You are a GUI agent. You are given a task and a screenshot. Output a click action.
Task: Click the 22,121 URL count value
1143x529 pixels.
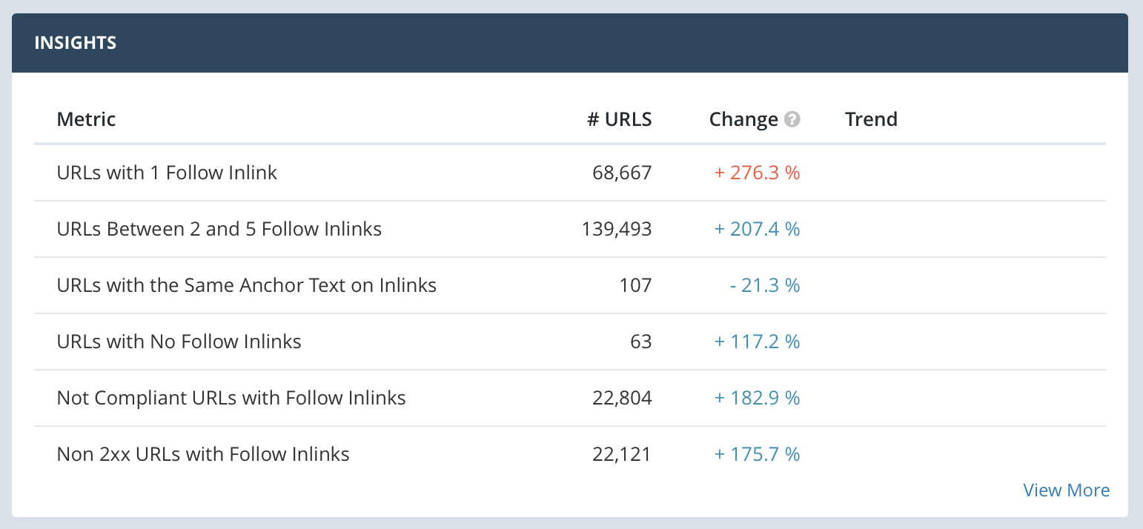[622, 454]
